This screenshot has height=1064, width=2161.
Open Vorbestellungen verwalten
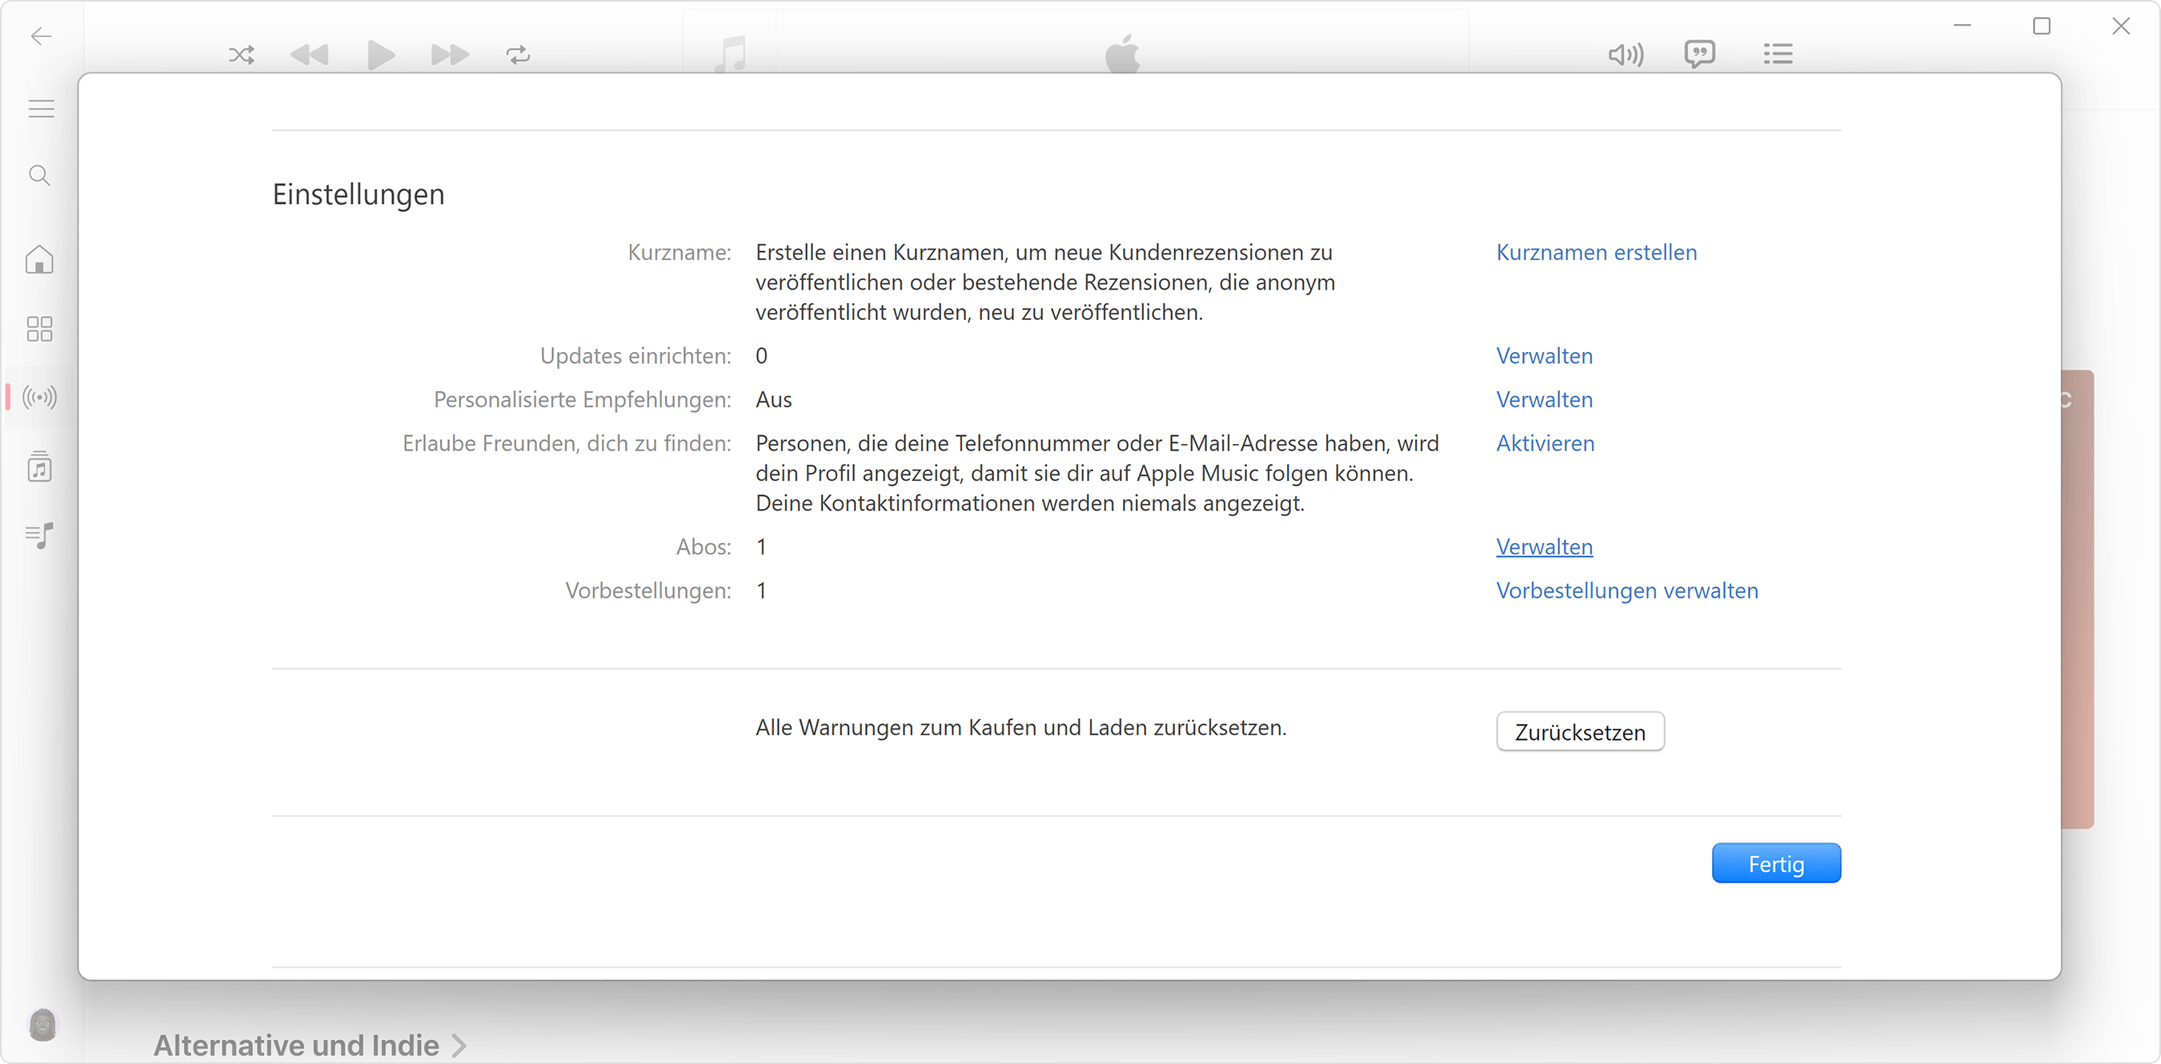click(x=1626, y=590)
